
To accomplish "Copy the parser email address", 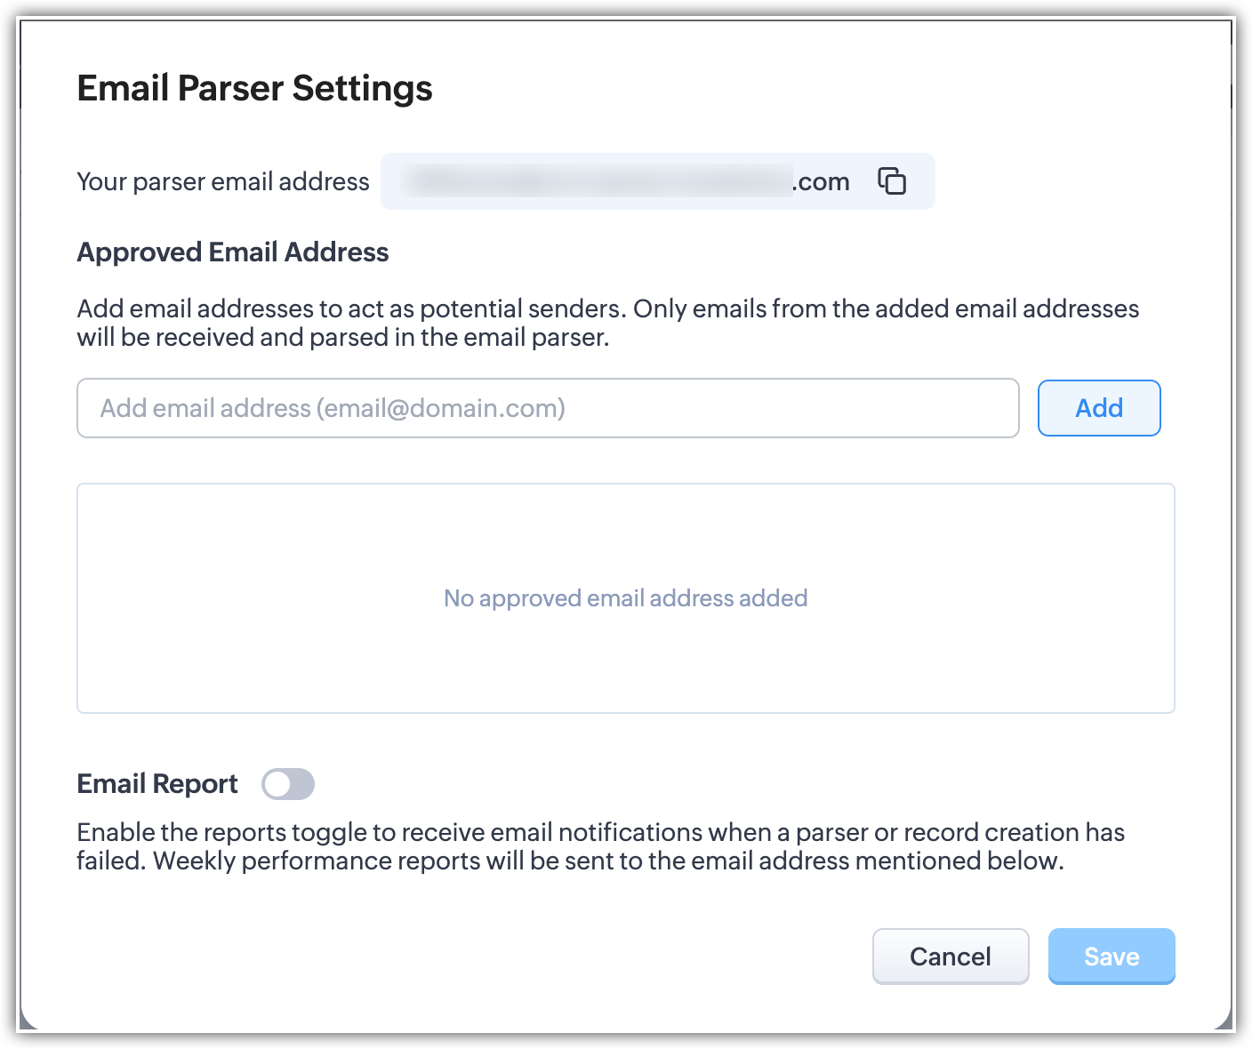I will (x=892, y=180).
